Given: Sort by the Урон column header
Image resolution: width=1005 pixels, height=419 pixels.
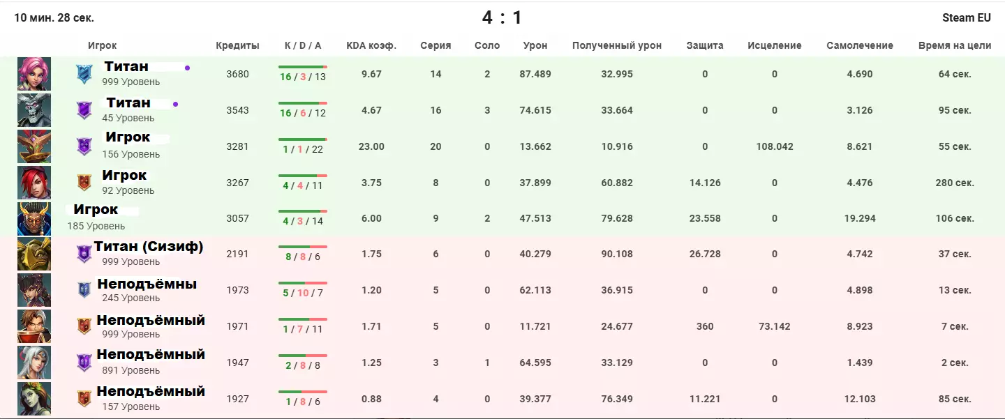Looking at the screenshot, I should pos(535,45).
